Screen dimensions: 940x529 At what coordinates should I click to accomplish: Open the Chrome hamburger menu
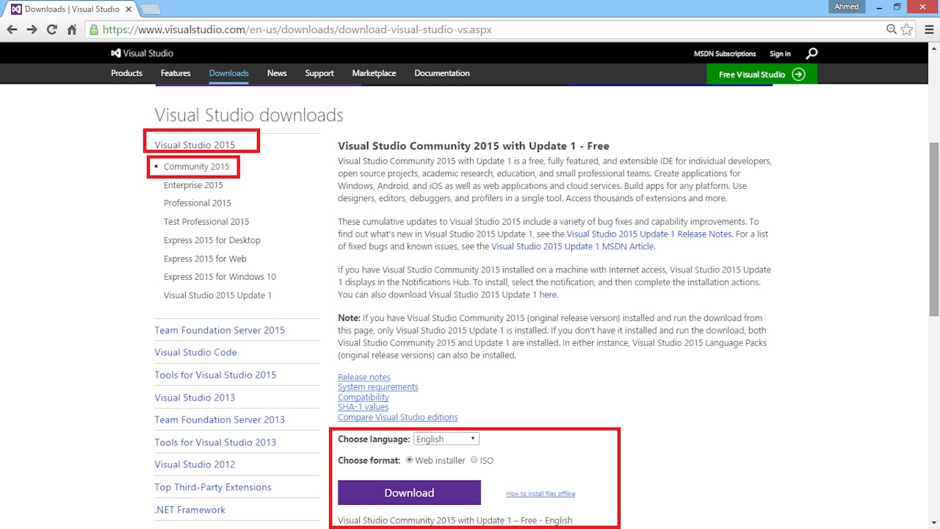tap(927, 30)
